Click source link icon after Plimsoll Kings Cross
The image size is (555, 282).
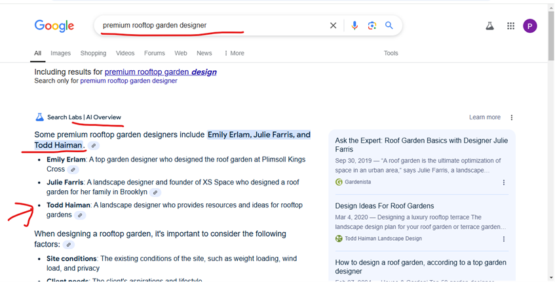(73, 170)
